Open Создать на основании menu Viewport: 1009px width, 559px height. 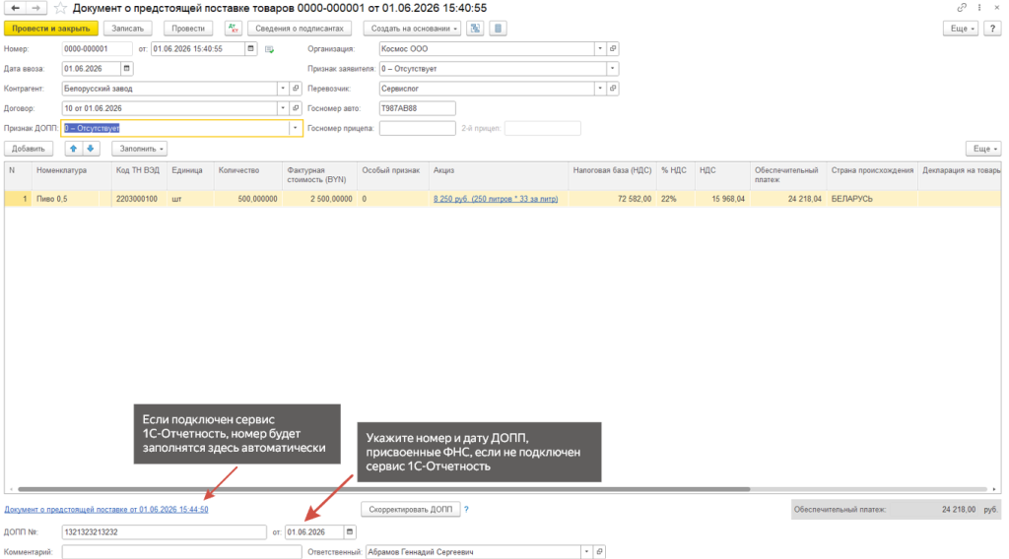pos(412,29)
